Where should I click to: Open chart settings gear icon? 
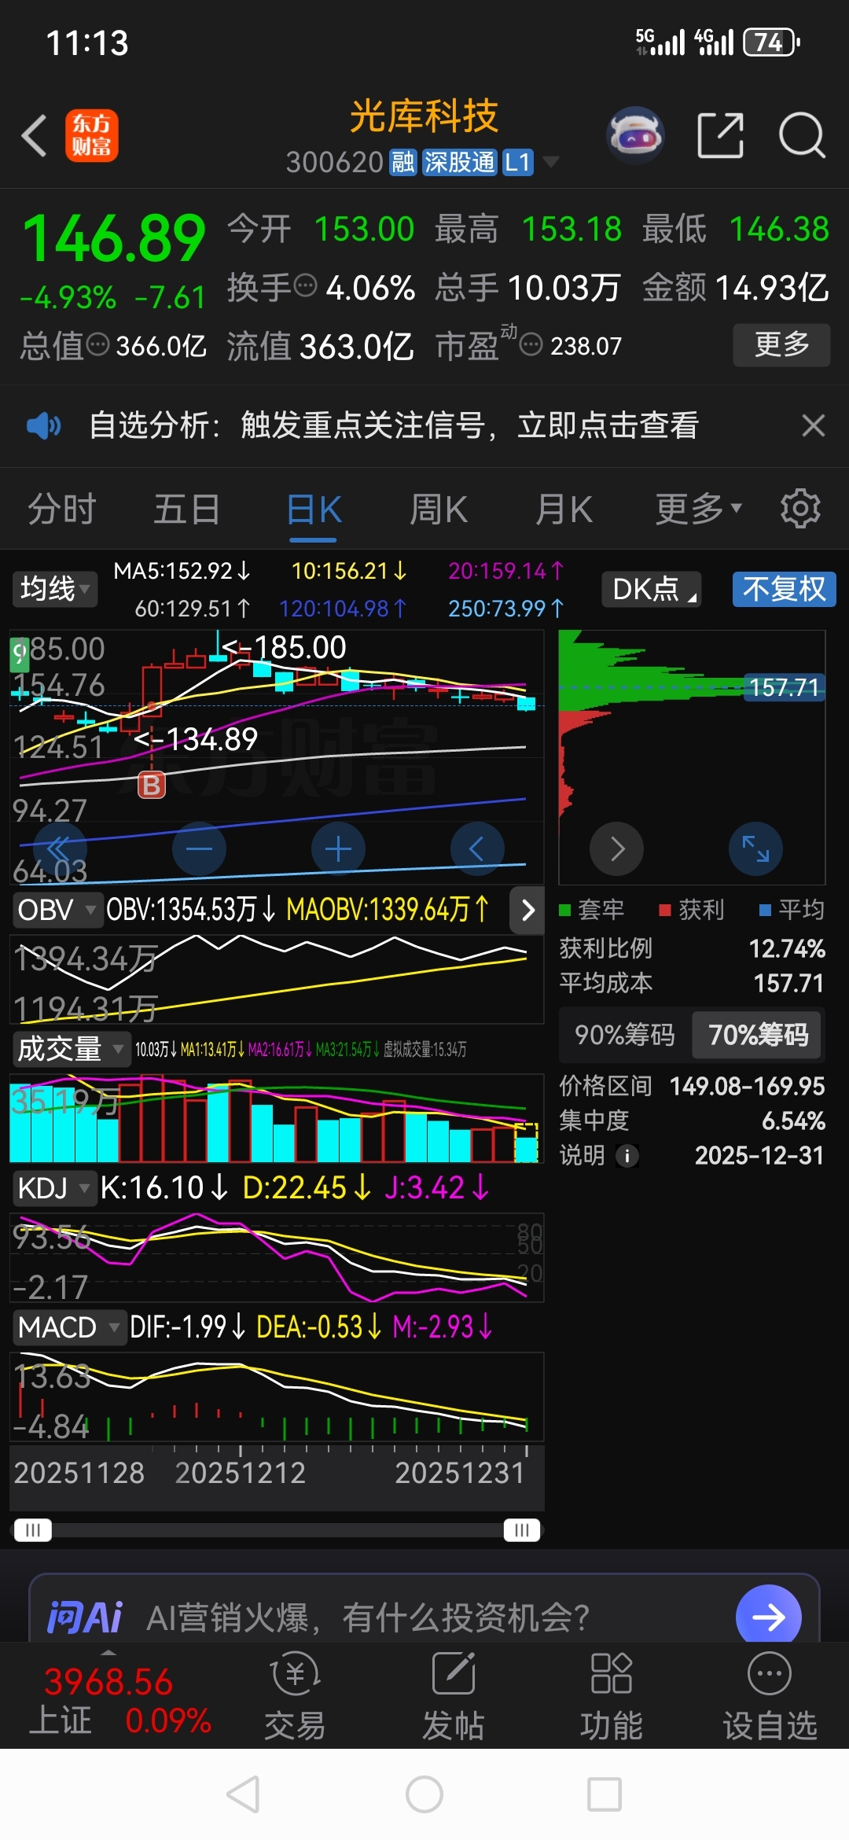click(x=800, y=509)
